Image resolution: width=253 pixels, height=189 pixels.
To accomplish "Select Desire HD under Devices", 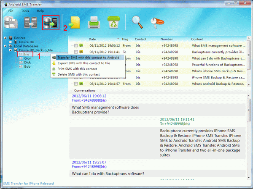I will [27, 42].
